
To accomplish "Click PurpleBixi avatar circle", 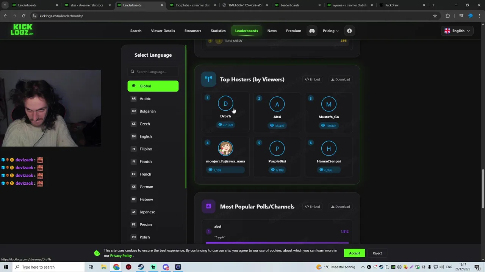I will (x=277, y=148).
